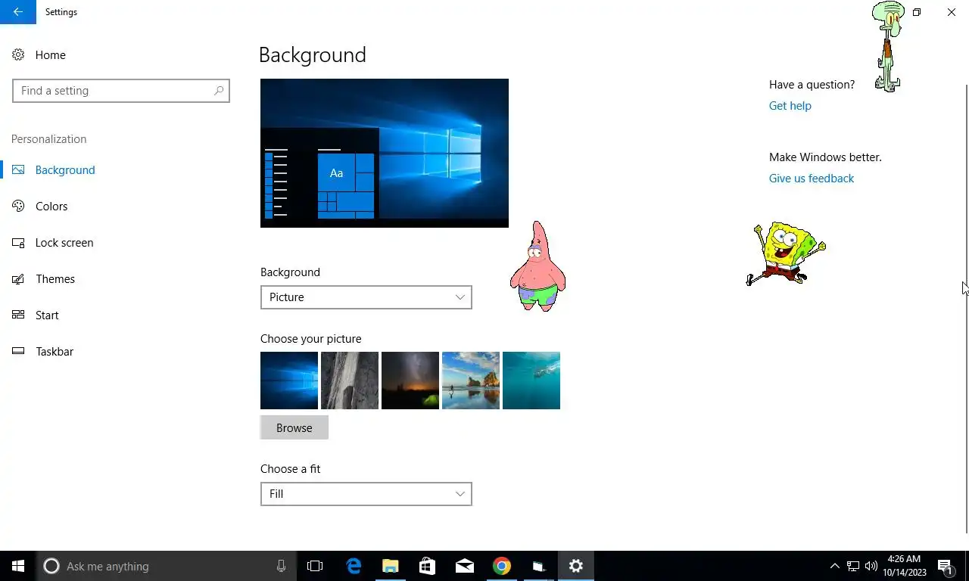Choose the beach rocks wallpaper thumbnail
Viewport: 969px width, 581px height.
(x=471, y=381)
